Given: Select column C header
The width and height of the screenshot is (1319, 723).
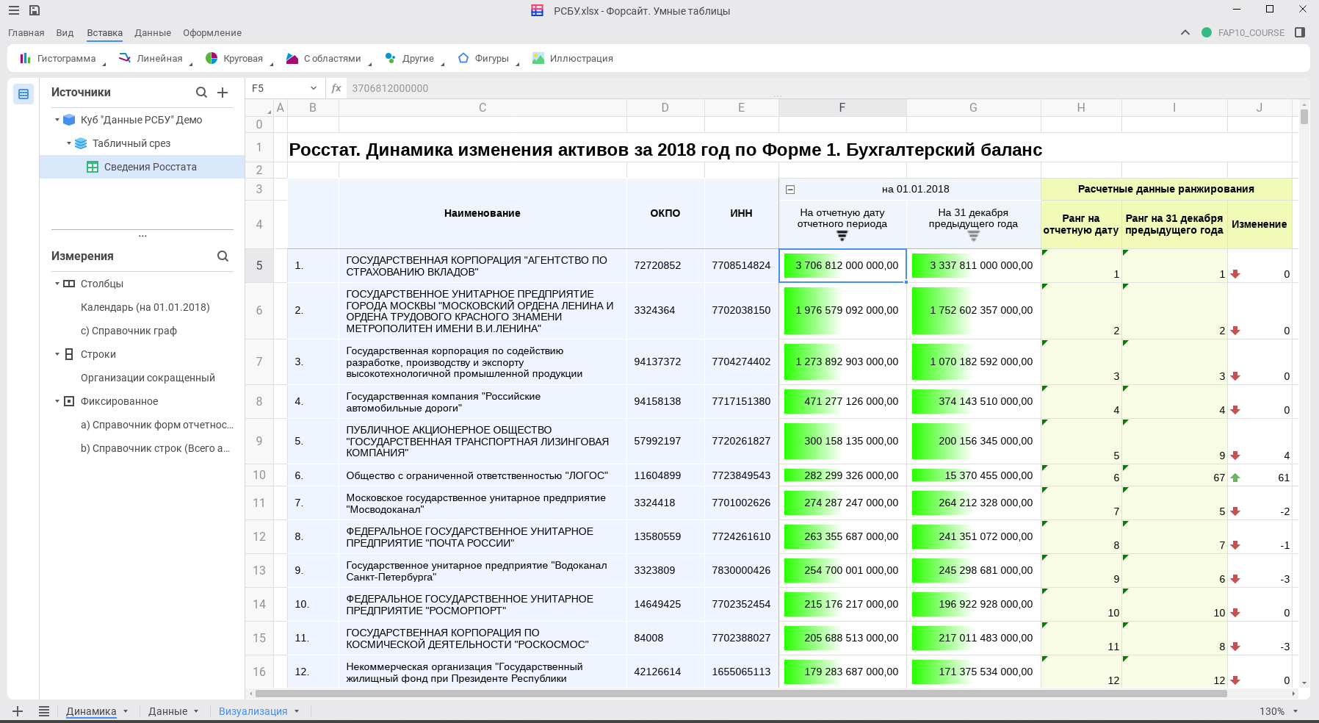Looking at the screenshot, I should pyautogui.click(x=483, y=107).
